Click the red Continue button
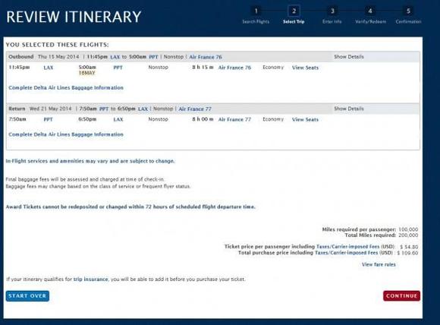Image resolution: width=440 pixels, height=325 pixels. pos(401,296)
